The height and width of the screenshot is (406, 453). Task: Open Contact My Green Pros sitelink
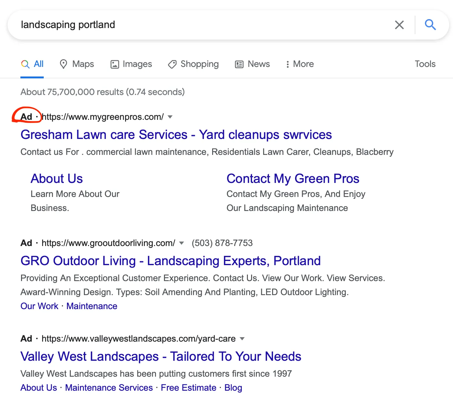point(293,179)
